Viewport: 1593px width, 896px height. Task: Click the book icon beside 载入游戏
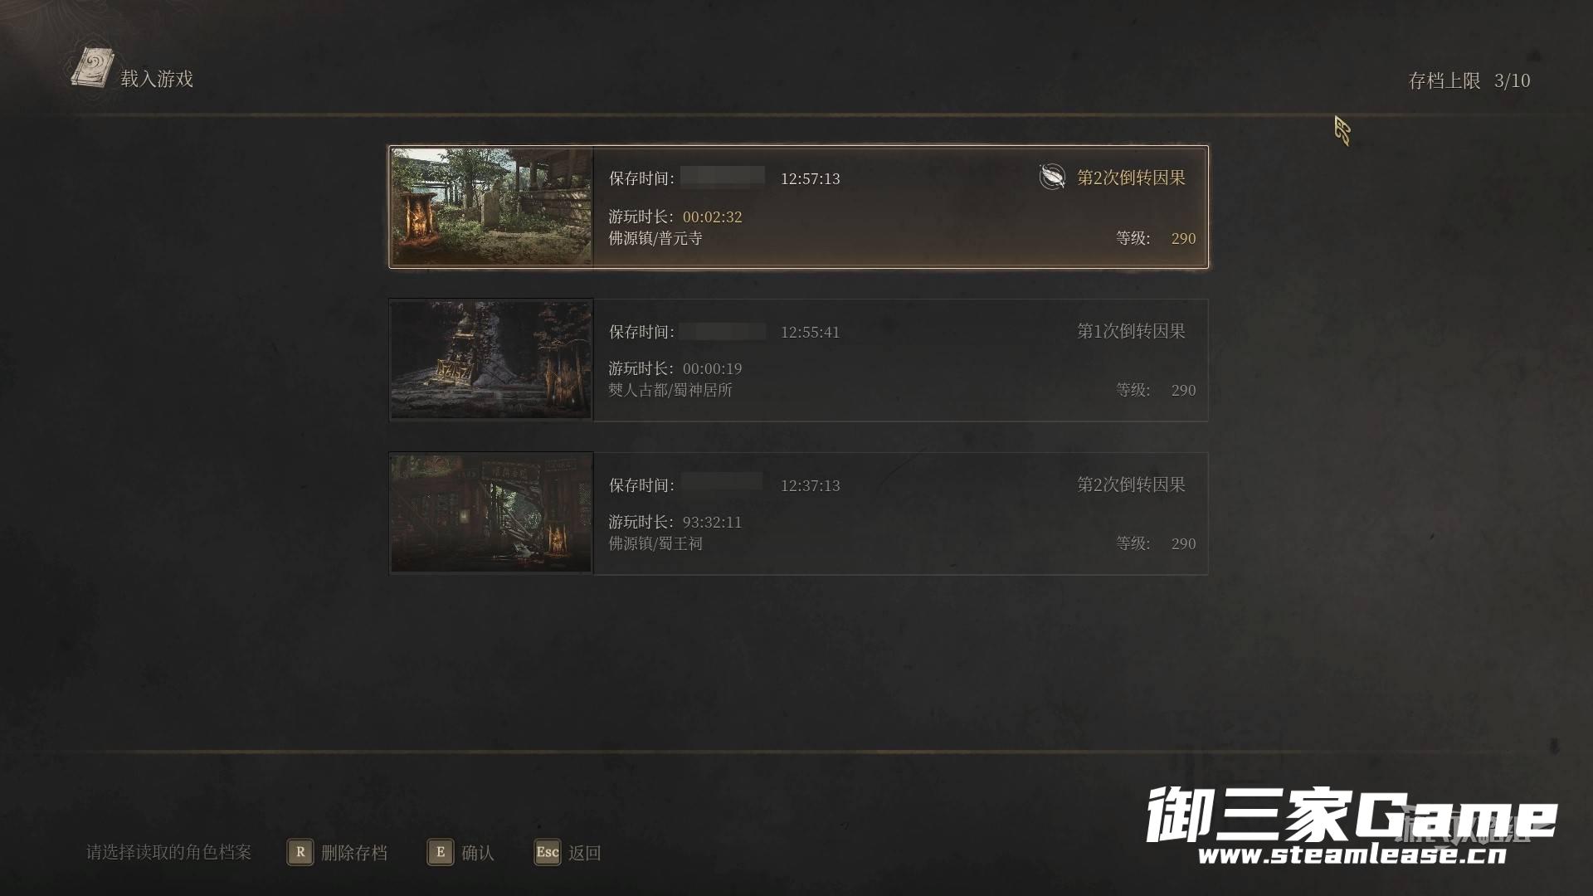click(x=92, y=69)
